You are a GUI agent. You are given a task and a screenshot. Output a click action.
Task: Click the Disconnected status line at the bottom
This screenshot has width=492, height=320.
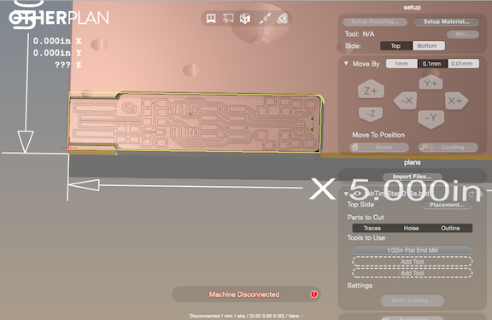246,316
